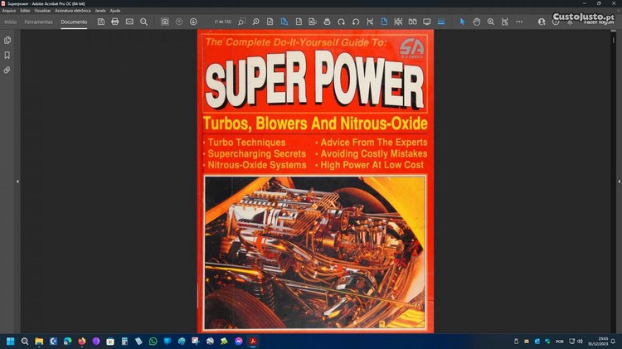The height and width of the screenshot is (349, 622).
Task: Switch to the Ferramentas tab
Action: 38,22
